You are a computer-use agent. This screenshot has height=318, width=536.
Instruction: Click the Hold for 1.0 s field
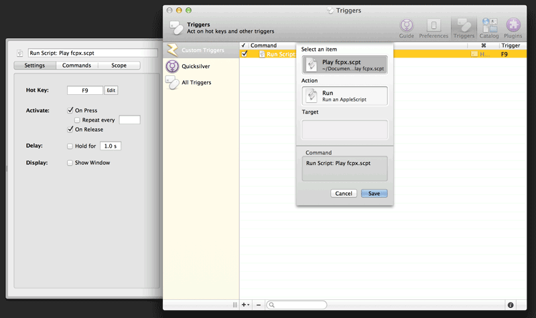coord(111,146)
